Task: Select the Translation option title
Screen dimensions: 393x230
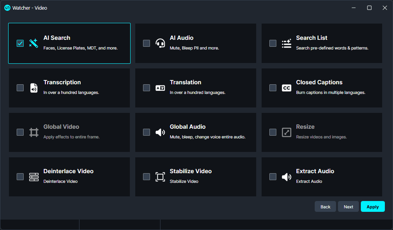Action: click(x=185, y=82)
